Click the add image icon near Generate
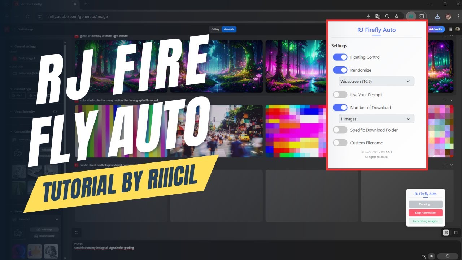Screen dimensions: 462x260 click(432, 256)
